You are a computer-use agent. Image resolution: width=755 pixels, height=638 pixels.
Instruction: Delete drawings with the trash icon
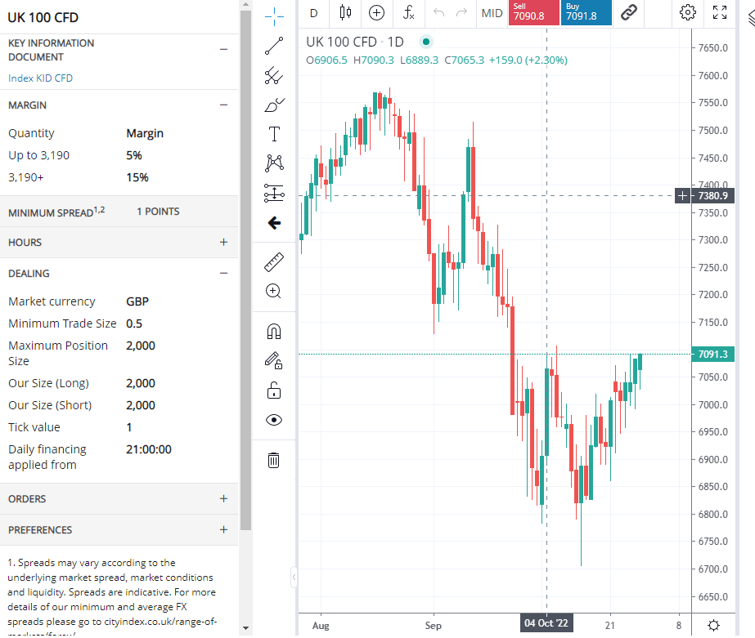pyautogui.click(x=274, y=461)
